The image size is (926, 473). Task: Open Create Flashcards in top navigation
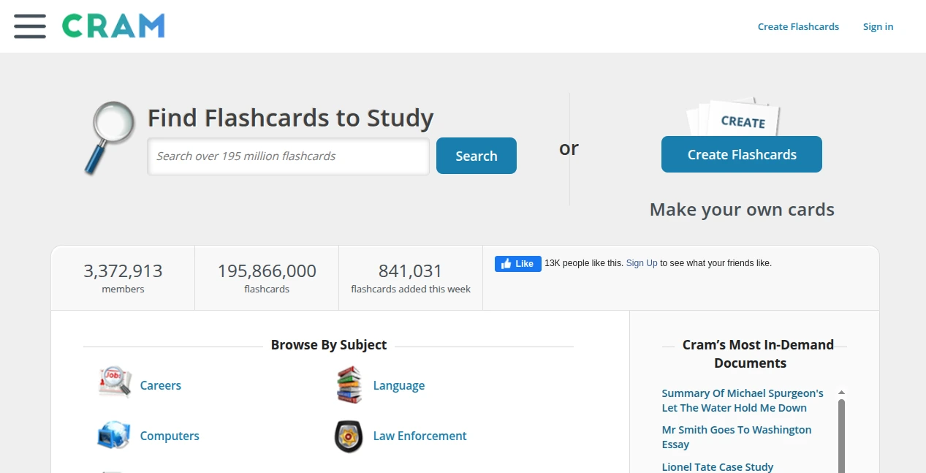(x=798, y=26)
